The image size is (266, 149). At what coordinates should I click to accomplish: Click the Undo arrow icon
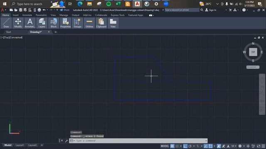click(44, 10)
